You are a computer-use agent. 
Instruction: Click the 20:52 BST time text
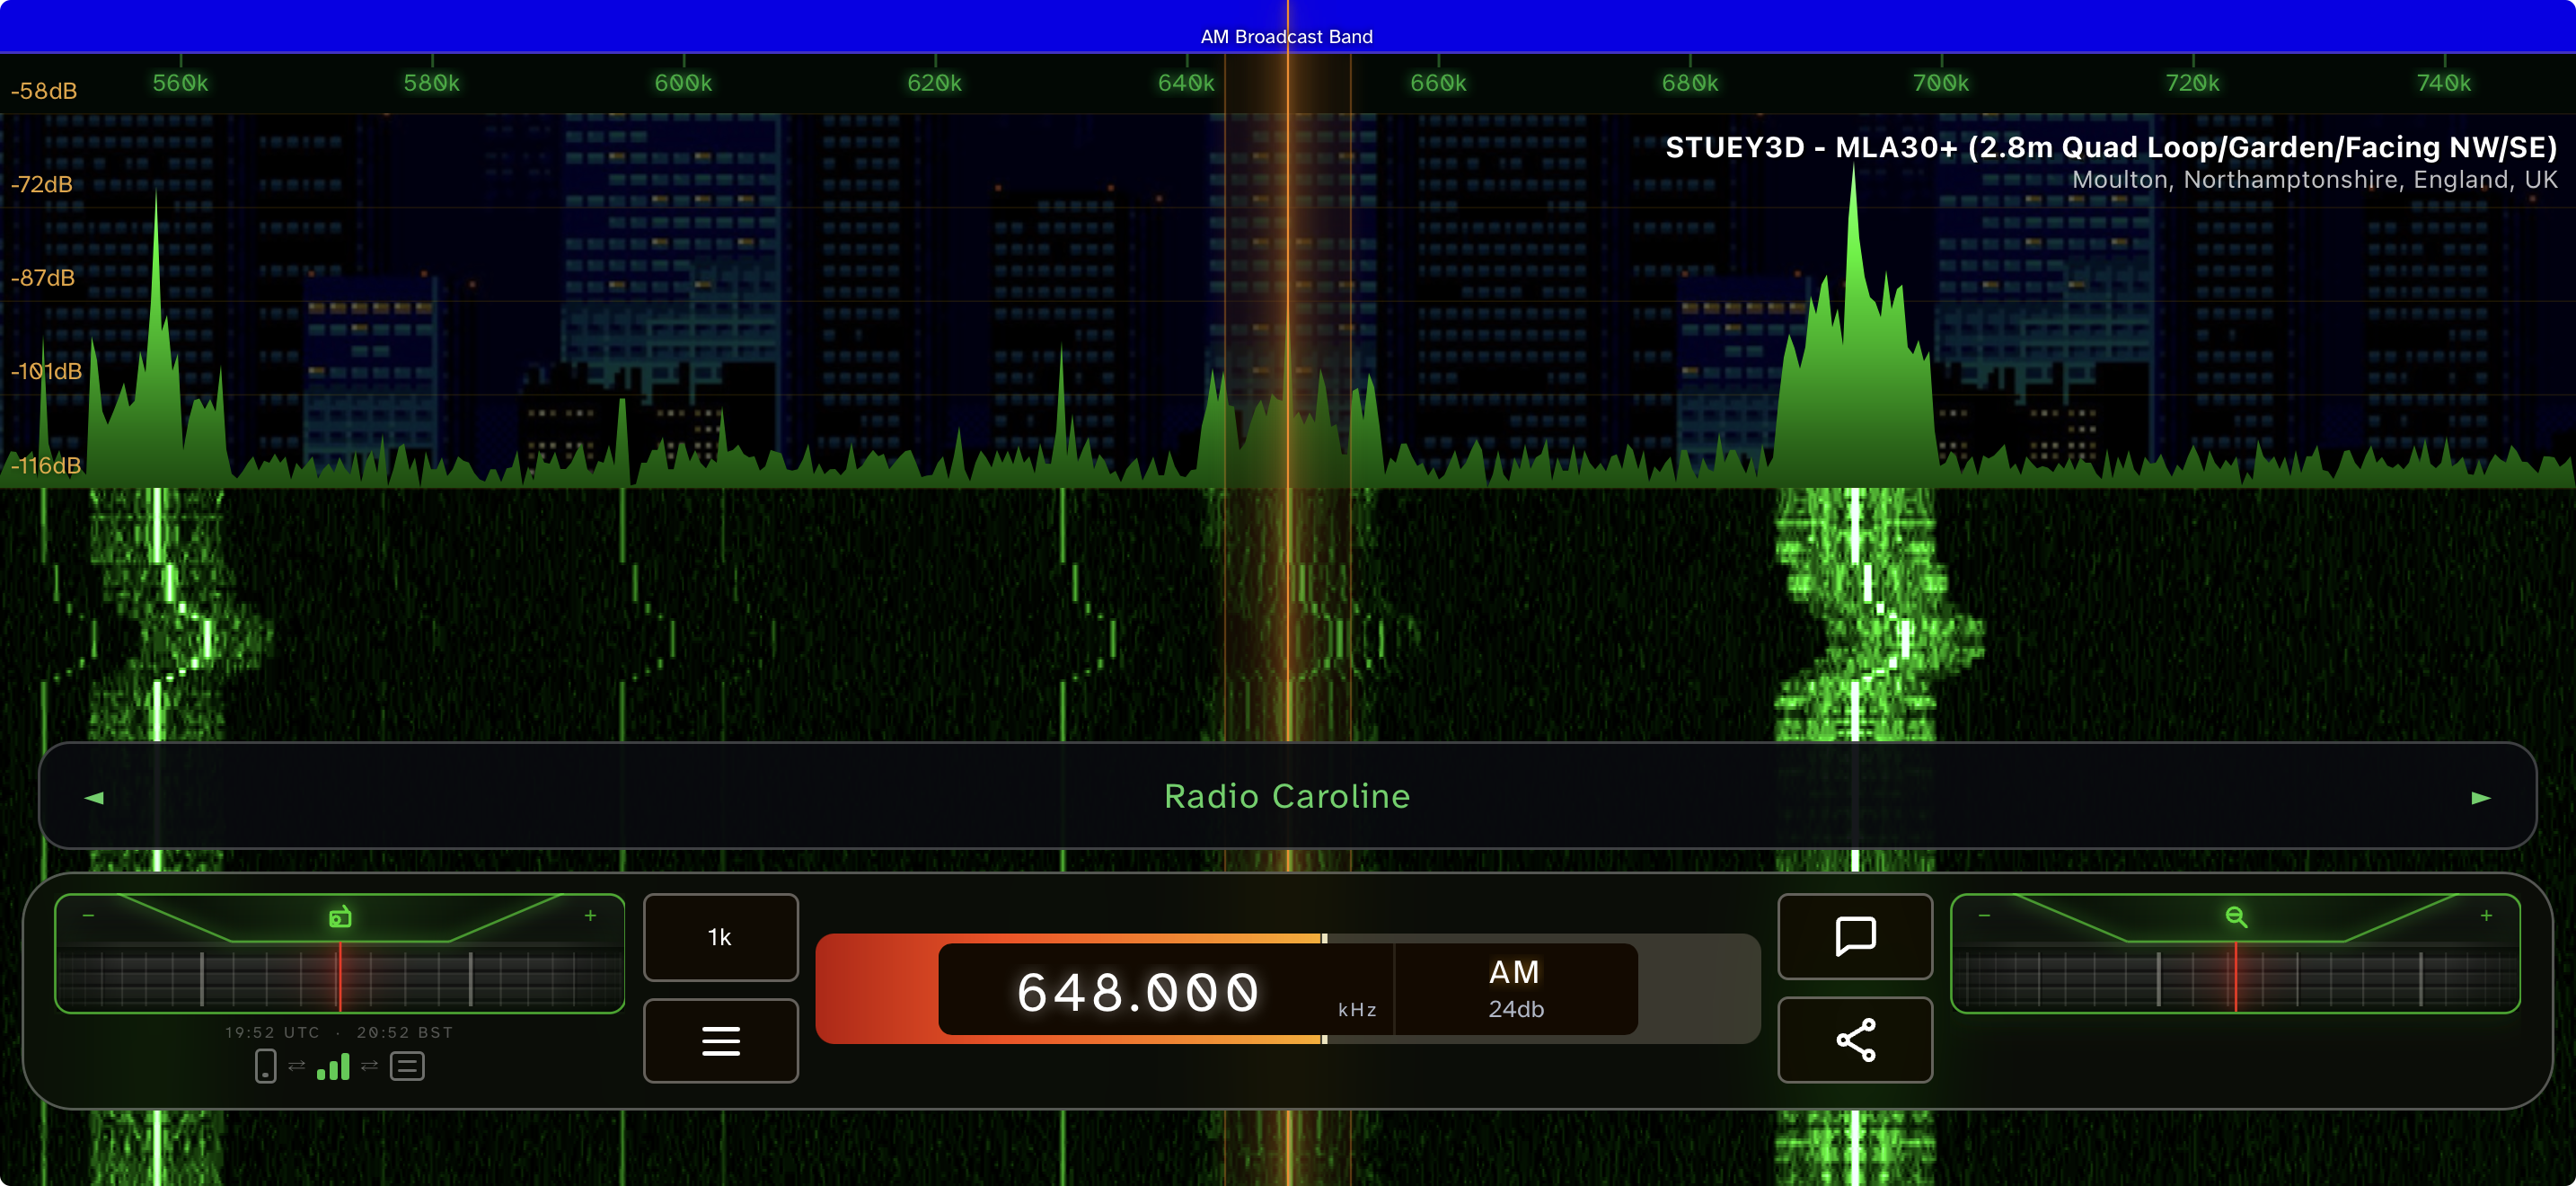click(x=405, y=1032)
